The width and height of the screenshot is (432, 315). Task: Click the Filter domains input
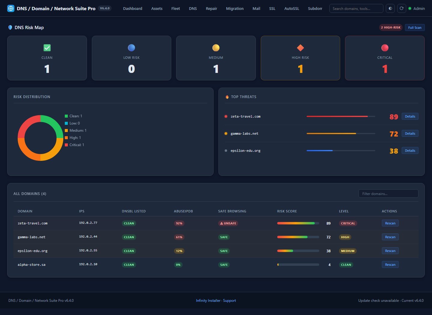pos(388,193)
